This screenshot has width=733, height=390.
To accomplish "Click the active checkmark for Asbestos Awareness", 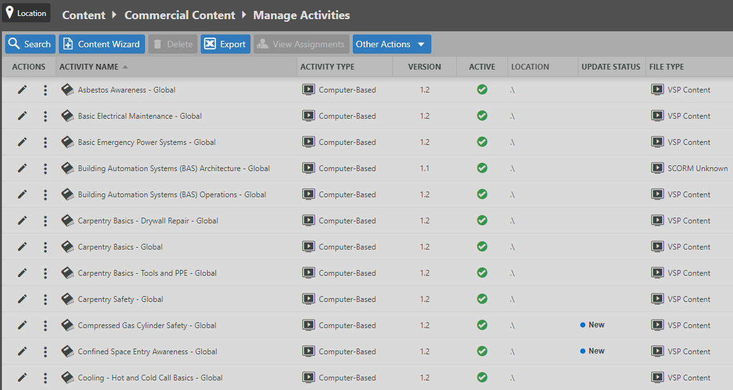I will pos(482,89).
